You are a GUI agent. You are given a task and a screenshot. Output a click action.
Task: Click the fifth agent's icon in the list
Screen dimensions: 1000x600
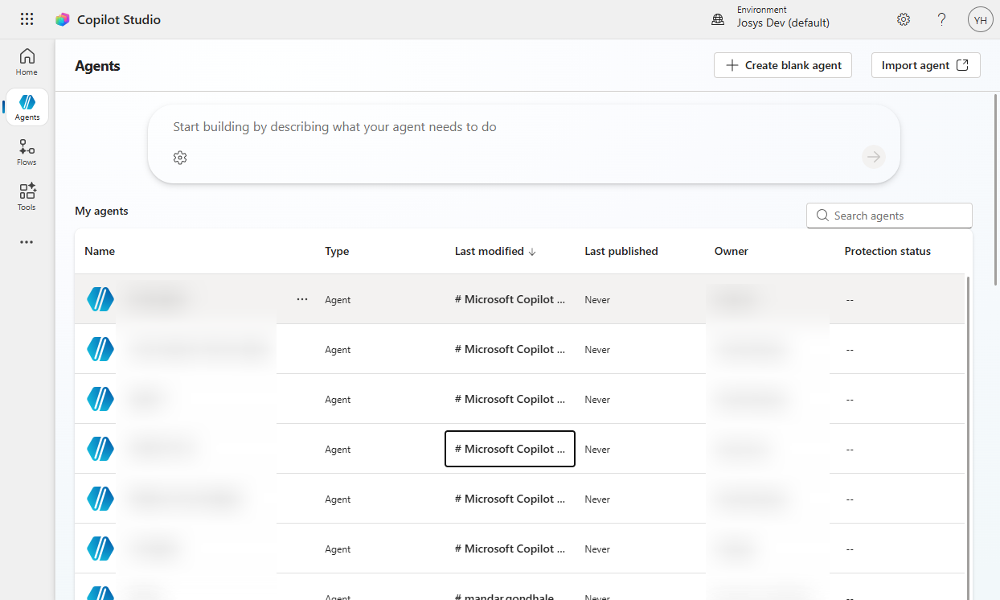tap(100, 499)
